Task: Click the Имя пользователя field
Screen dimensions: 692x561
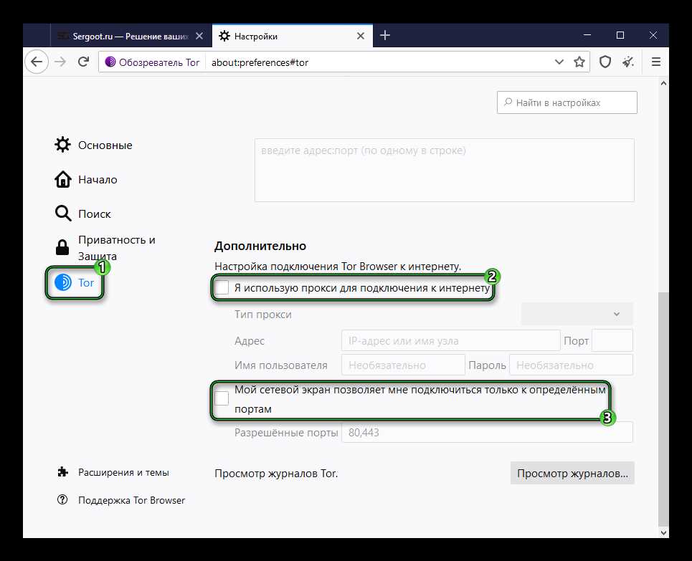Action: pyautogui.click(x=404, y=365)
